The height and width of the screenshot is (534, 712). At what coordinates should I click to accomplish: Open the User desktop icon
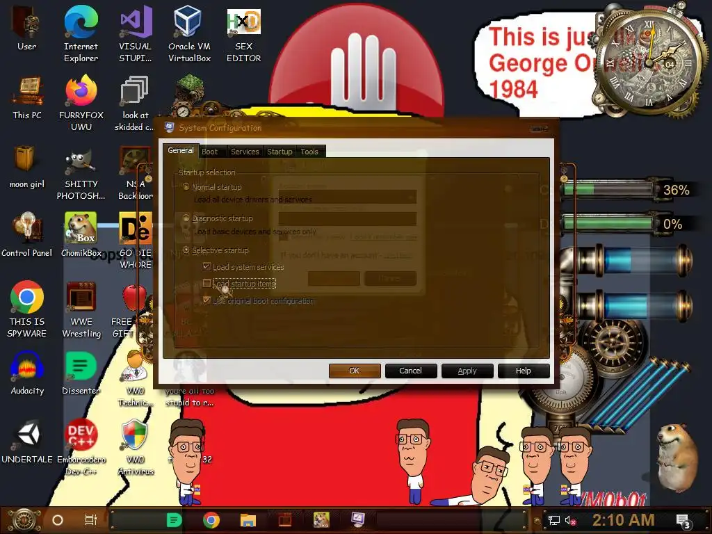pos(27,28)
